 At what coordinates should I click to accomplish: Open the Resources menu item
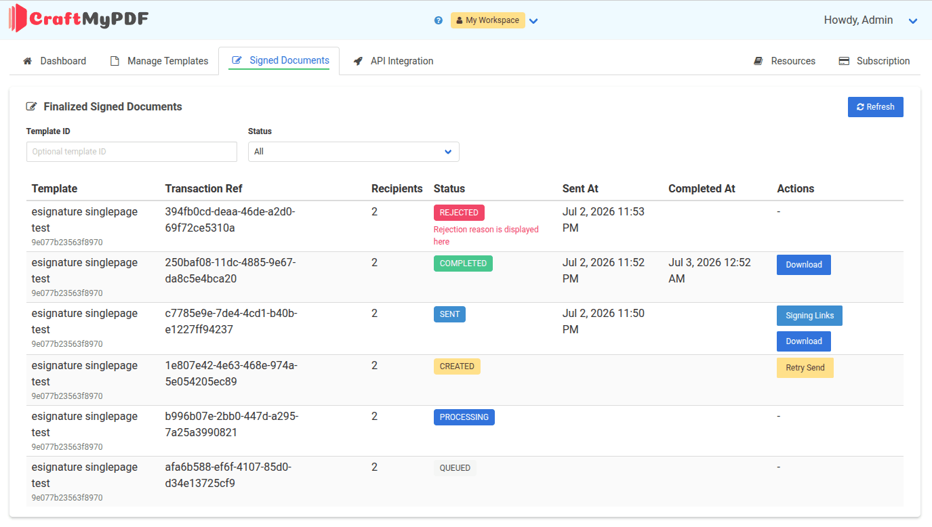click(x=785, y=61)
